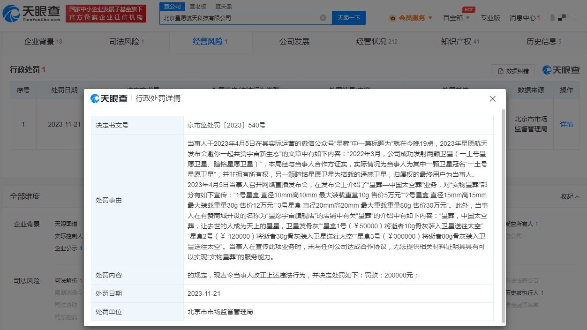
Task: Click the 天眼查 logo in the dialog header
Action: tap(109, 98)
